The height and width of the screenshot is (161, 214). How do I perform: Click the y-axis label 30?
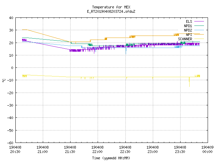(11, 30)
